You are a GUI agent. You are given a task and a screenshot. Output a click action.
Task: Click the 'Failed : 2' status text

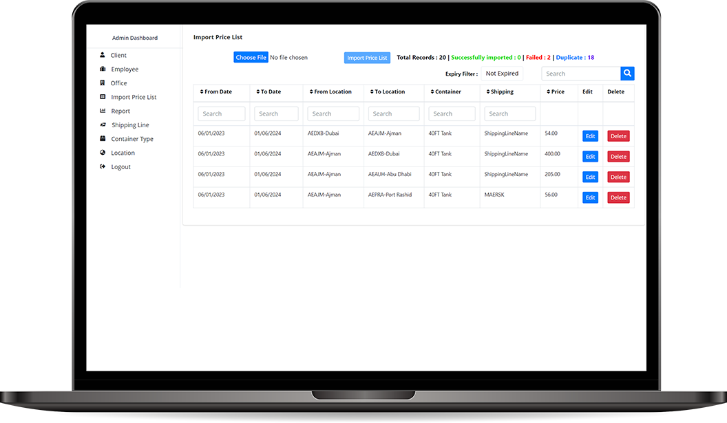point(538,58)
